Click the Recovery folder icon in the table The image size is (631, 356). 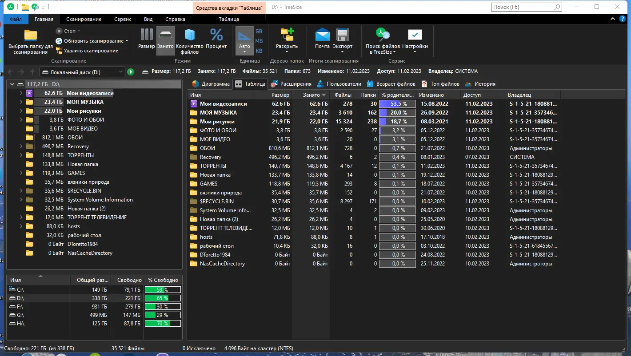[x=194, y=157]
